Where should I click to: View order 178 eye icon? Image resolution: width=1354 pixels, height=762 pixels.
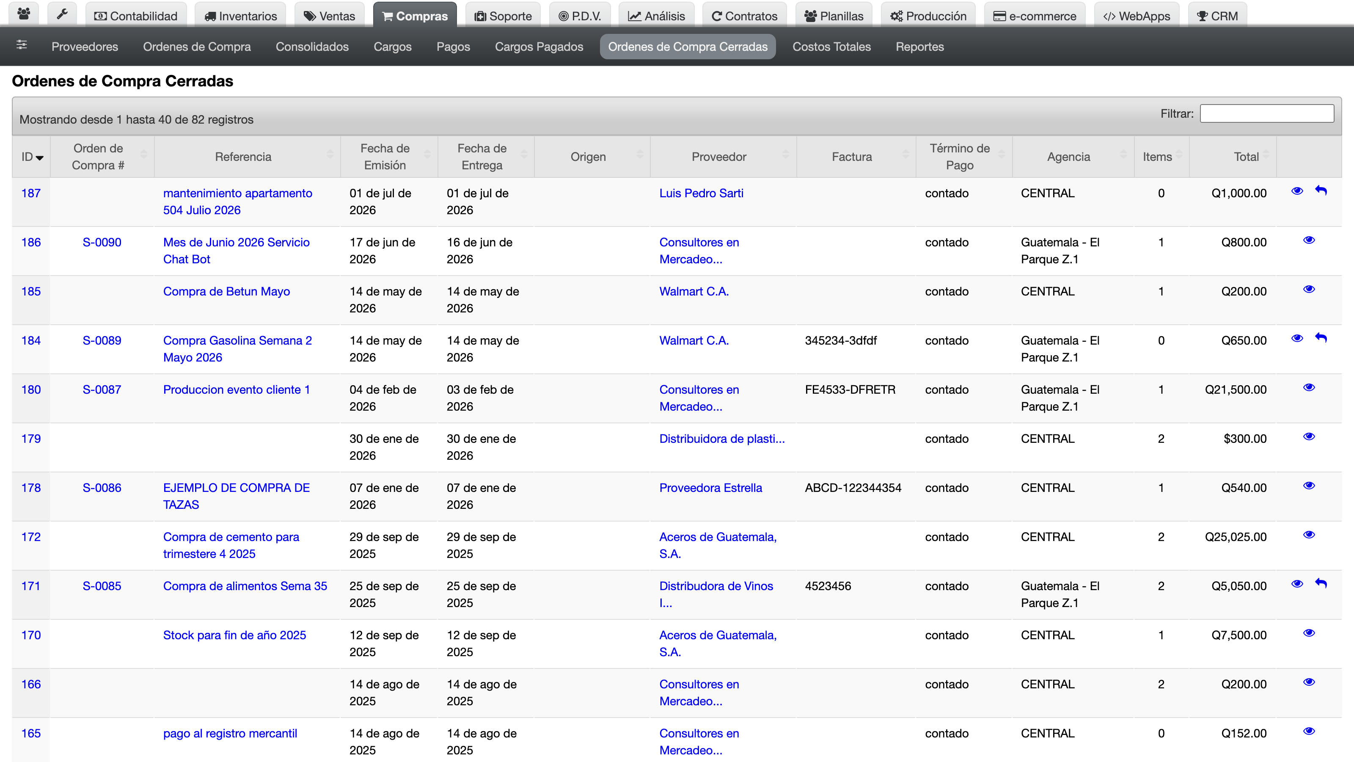point(1309,486)
